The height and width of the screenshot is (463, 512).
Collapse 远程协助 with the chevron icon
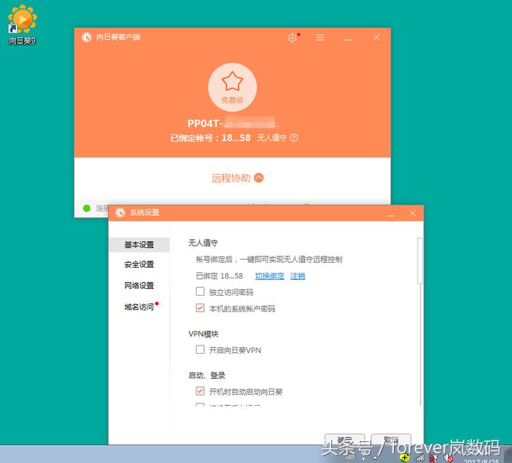259,178
